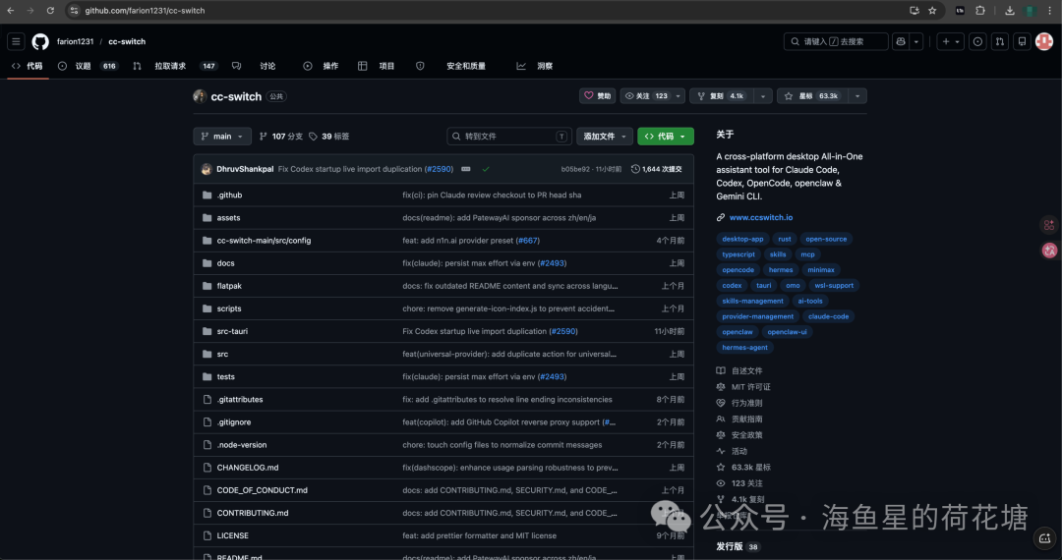Screen dimensions: 1062x560
Task: Star the repository with 星标 button
Action: 813,96
